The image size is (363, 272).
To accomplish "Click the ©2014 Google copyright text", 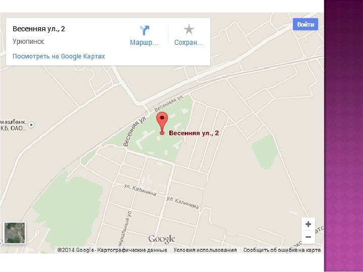I will 76,250.
